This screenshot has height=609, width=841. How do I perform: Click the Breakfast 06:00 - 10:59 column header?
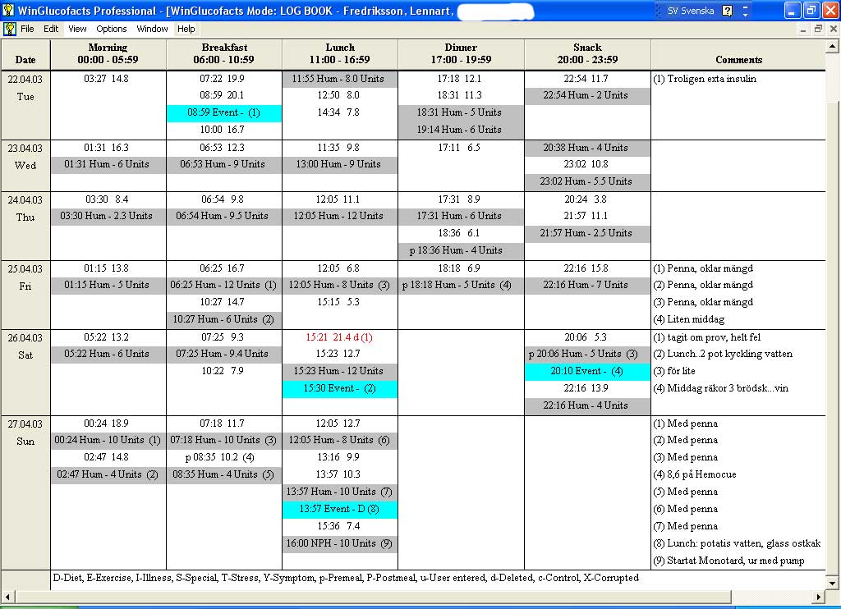(224, 55)
